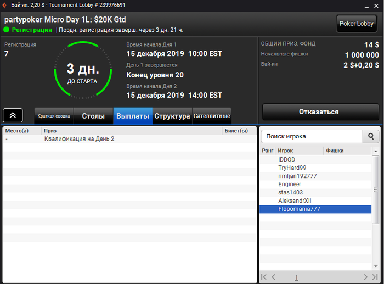Screen dimensions: 384x284
Task: Go to first page of player list
Action: 264,277
